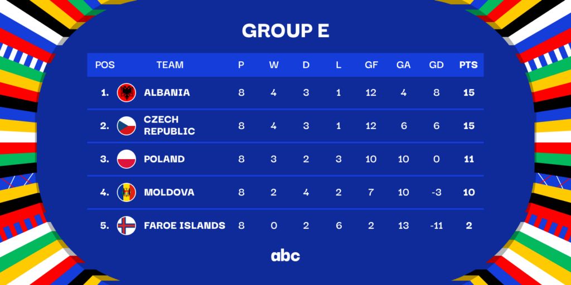Open the CZECH REPUBLIC team name
The image size is (571, 285).
170,126
